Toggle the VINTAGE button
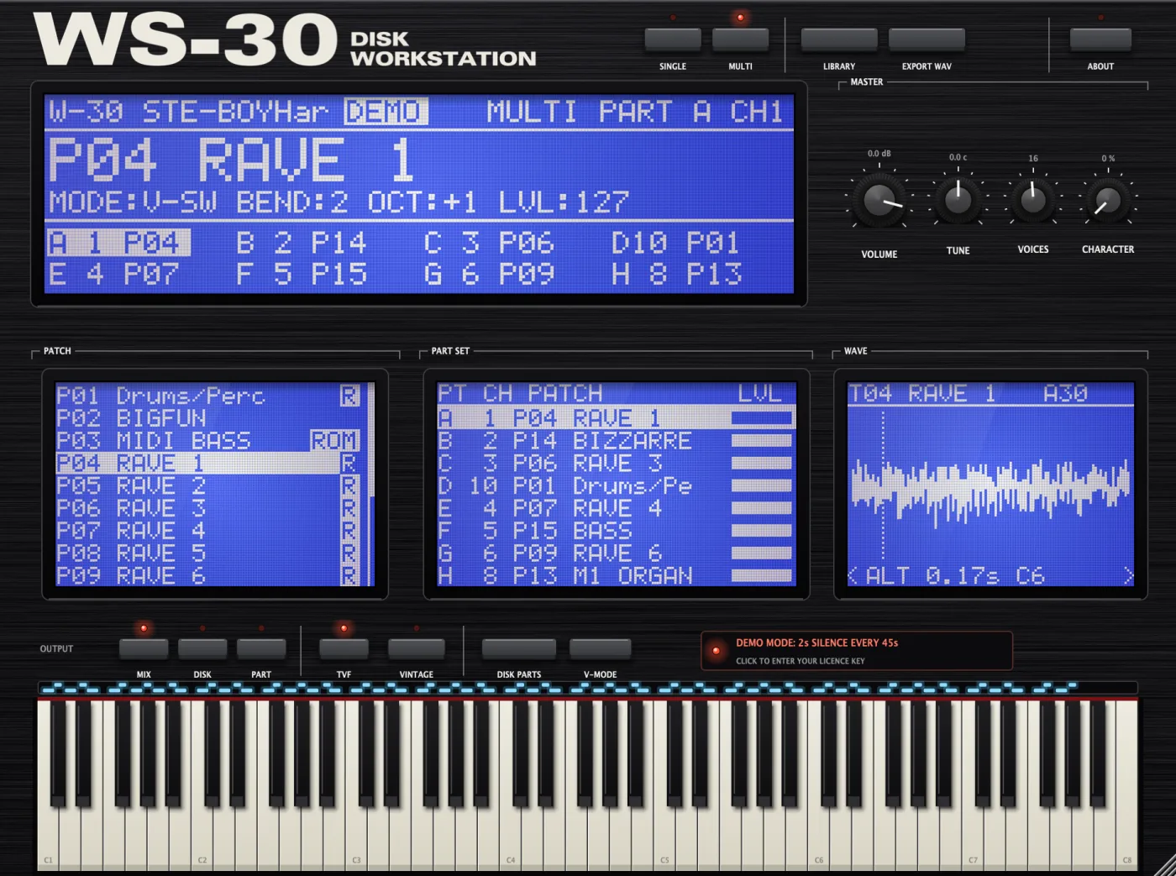This screenshot has height=876, width=1176. tap(417, 649)
